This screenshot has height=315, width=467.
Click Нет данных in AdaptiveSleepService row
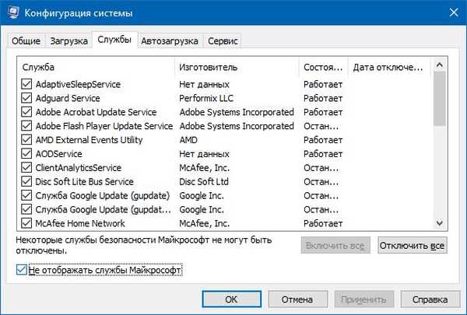204,84
